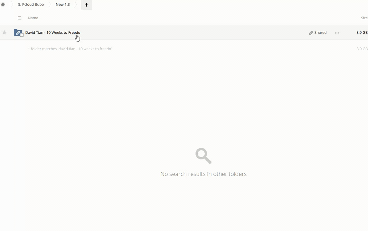Click the large gray magnifier icon

click(x=203, y=156)
